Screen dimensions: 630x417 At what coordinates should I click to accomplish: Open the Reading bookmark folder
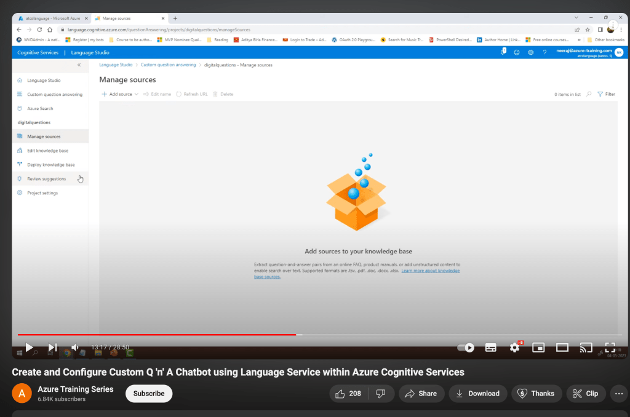tap(217, 40)
